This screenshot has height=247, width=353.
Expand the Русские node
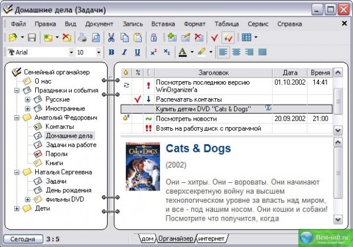point(28,99)
